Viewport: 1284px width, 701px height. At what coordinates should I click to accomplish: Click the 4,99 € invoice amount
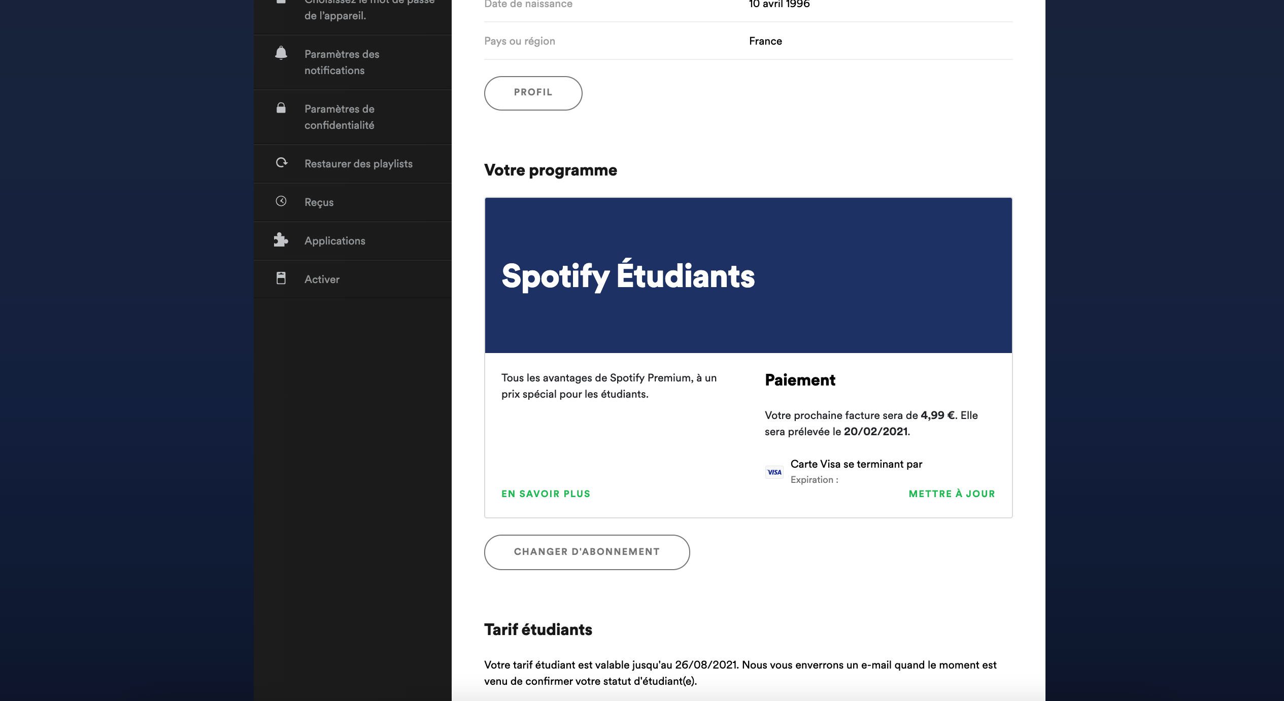tap(938, 415)
